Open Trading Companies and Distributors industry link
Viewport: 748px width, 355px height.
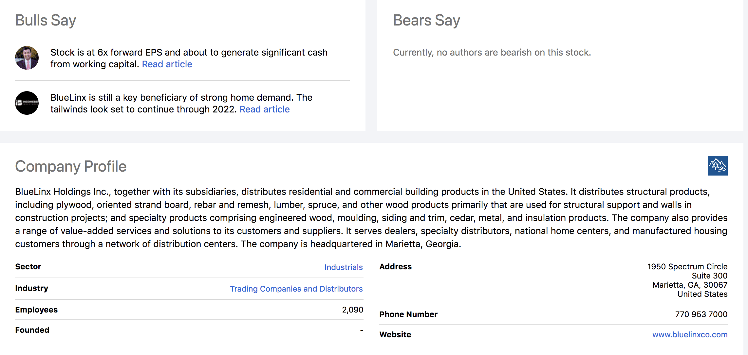[296, 289]
